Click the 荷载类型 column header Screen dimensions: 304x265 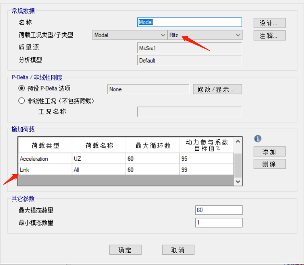pos(45,145)
